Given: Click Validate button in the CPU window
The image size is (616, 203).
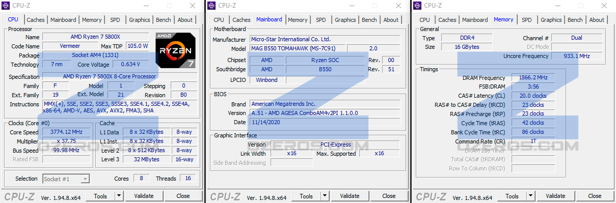Looking at the screenshot, I should 144,196.
